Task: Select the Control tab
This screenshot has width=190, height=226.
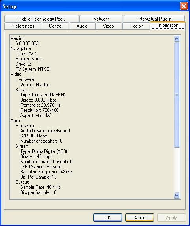Action: point(56,26)
